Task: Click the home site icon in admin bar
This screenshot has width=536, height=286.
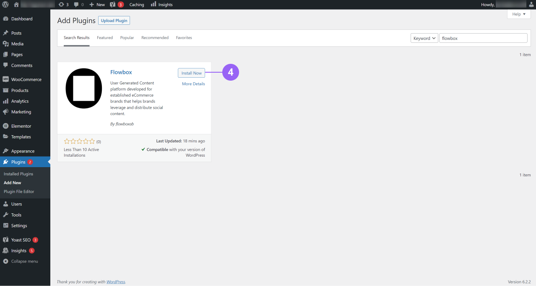Action: click(x=16, y=5)
